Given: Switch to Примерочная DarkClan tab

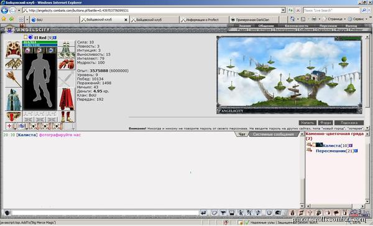Looking at the screenshot, I should click(254, 20).
